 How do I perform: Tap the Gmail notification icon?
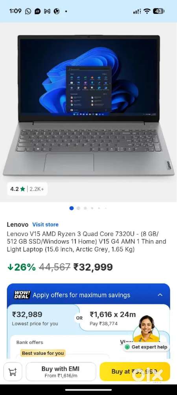coord(47,11)
